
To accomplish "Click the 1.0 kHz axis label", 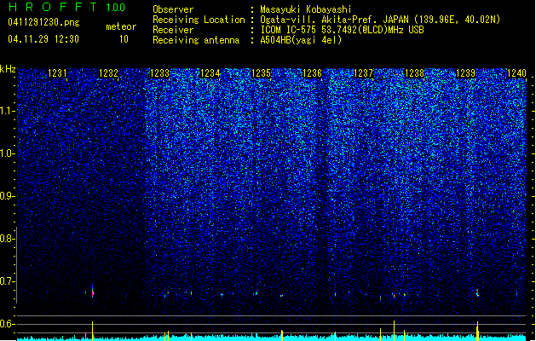I will (8, 153).
